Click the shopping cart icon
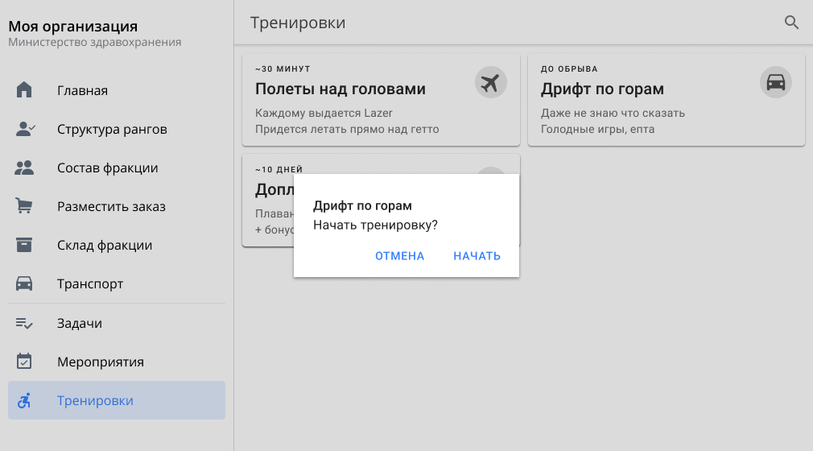813x451 pixels. pyautogui.click(x=25, y=206)
